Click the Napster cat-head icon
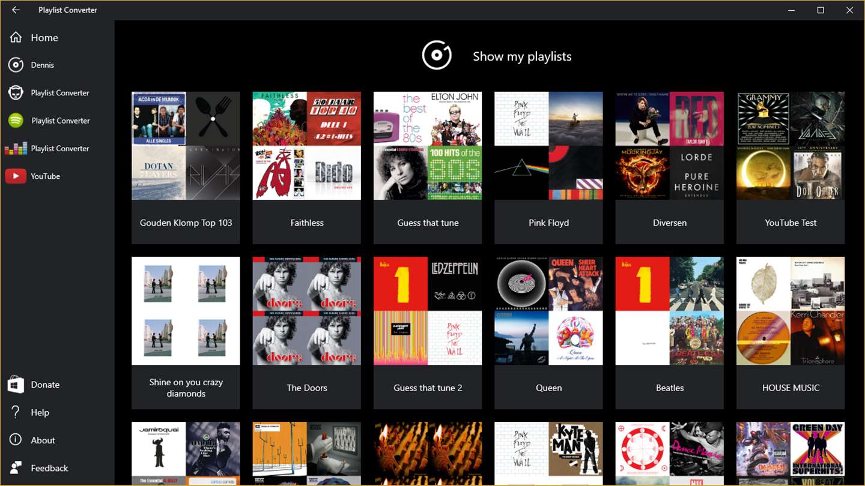This screenshot has height=486, width=865. pyautogui.click(x=16, y=92)
